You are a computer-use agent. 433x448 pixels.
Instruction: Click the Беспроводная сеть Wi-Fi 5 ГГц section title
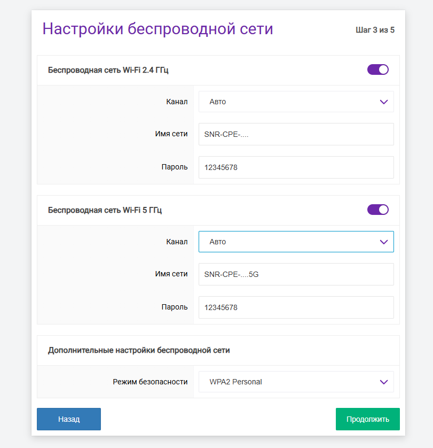105,210
